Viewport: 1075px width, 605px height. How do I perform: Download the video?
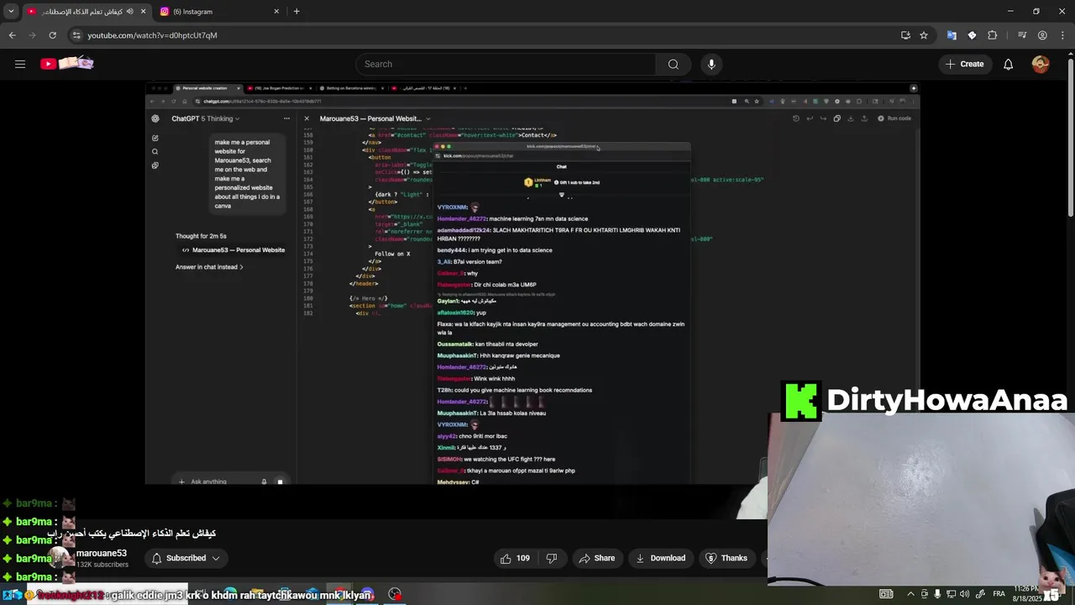point(660,558)
